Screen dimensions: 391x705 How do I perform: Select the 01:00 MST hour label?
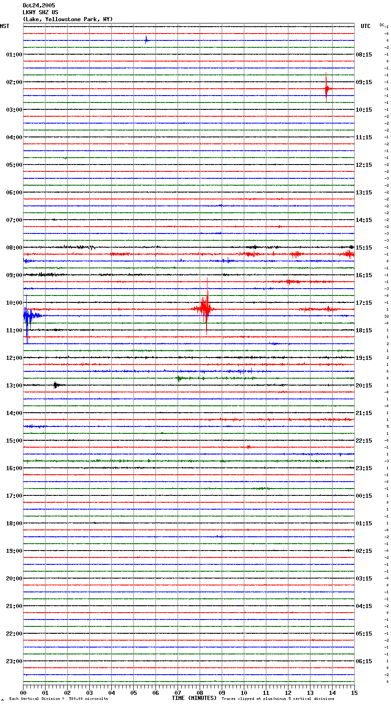point(14,55)
